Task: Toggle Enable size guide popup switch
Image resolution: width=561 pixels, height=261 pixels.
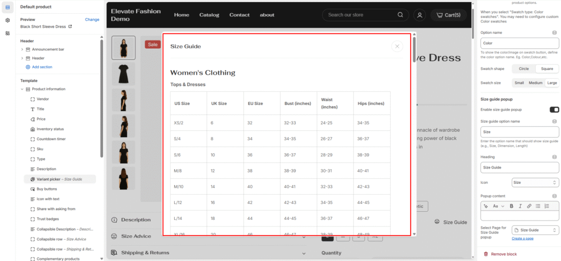Action: point(554,109)
